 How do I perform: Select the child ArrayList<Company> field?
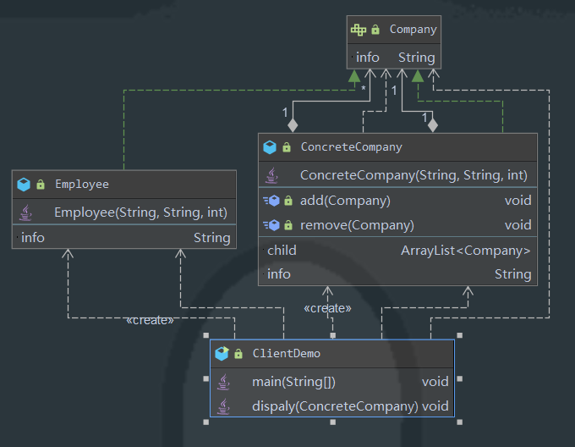(398, 251)
